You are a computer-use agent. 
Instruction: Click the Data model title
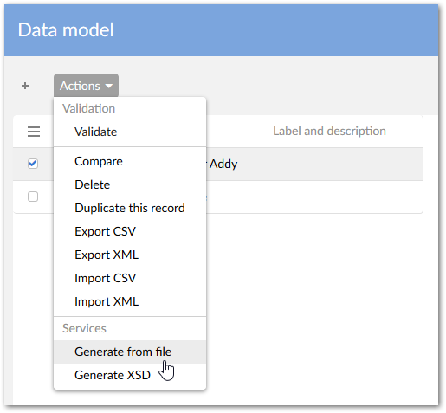[66, 29]
